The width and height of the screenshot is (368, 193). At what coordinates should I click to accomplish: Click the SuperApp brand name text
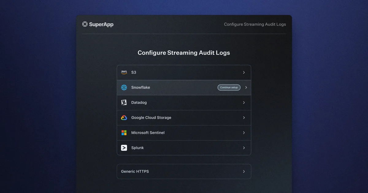[101, 25]
